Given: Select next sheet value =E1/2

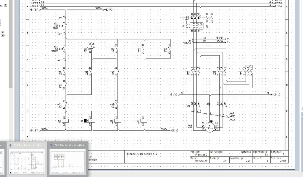Looking at the screenshot, I should (x=283, y=161).
